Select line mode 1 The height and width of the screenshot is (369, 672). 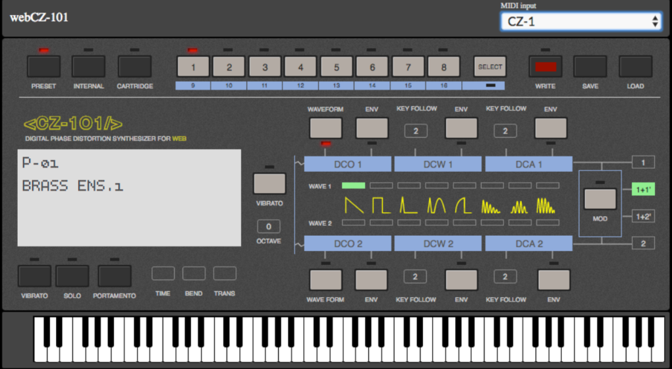point(643,163)
